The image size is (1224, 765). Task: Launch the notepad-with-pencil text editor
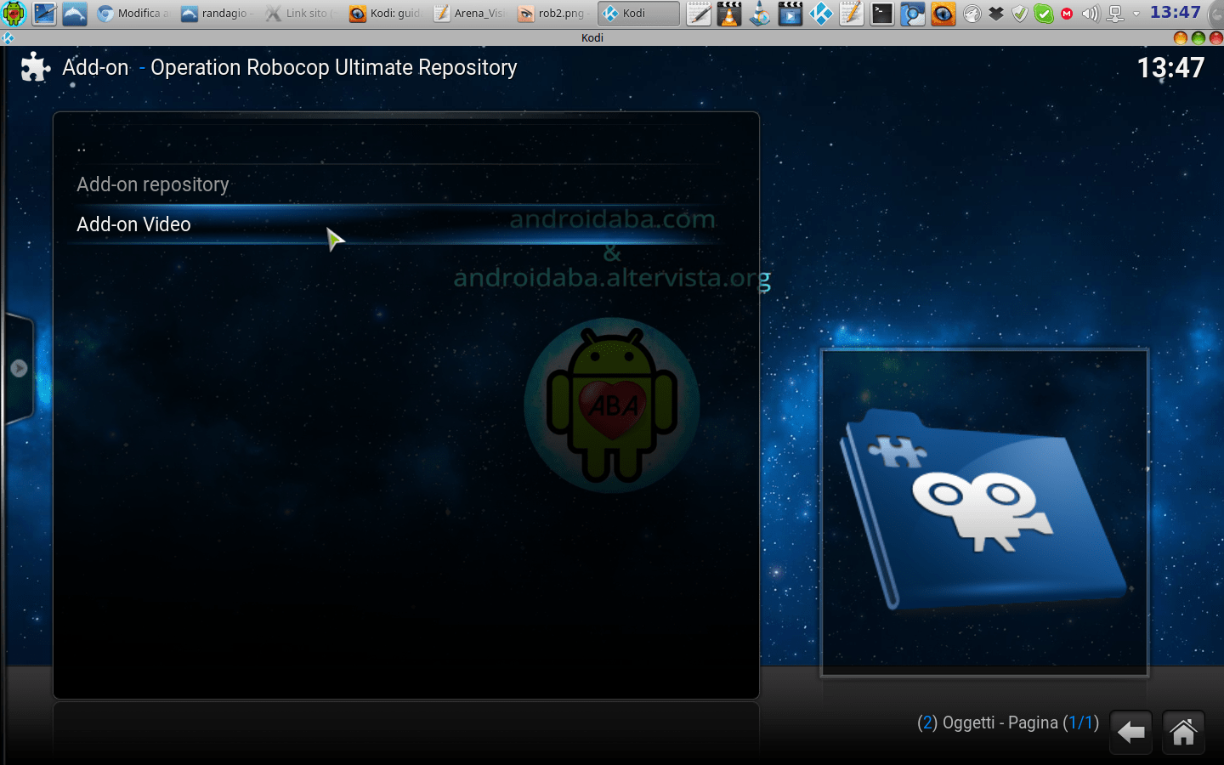coord(699,14)
